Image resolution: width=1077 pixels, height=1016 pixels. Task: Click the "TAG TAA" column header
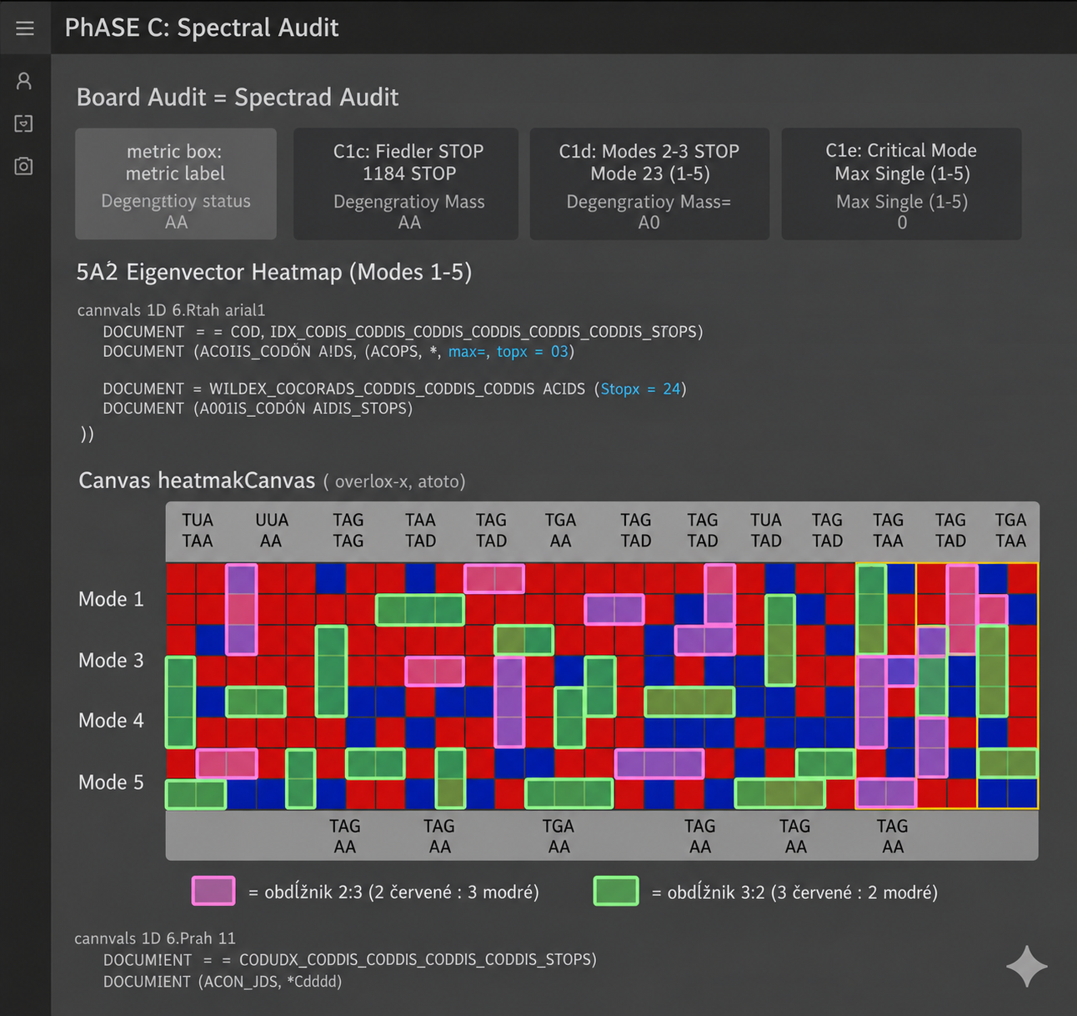pos(889,531)
